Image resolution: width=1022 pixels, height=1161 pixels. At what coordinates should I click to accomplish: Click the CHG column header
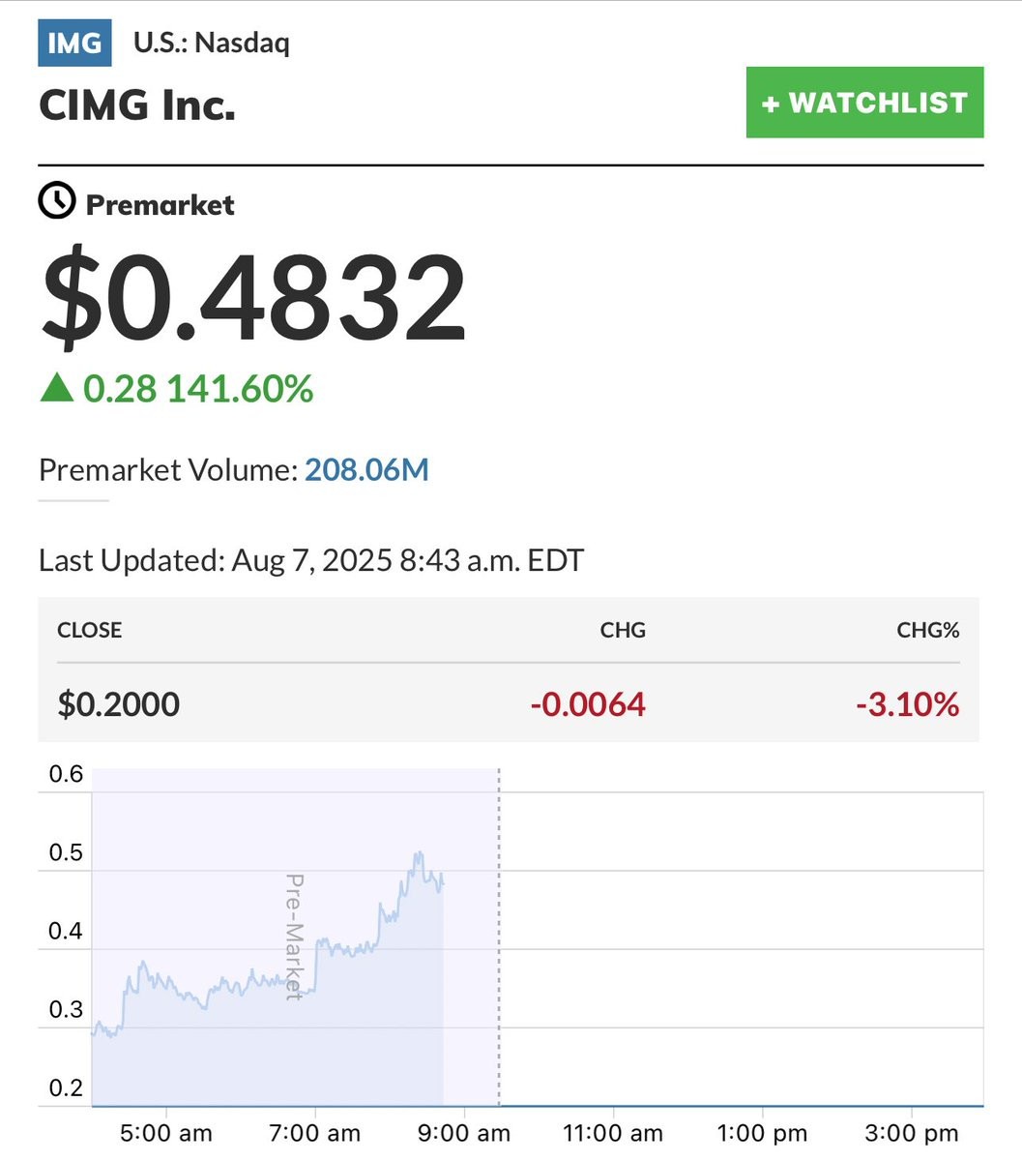[x=623, y=630]
